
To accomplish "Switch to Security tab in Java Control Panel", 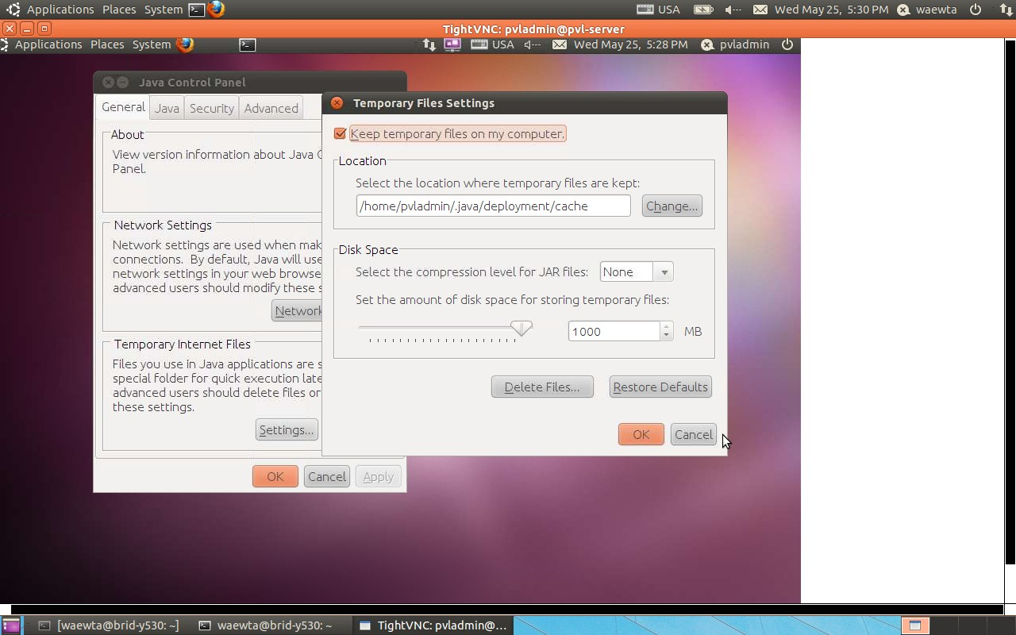I will tap(212, 109).
